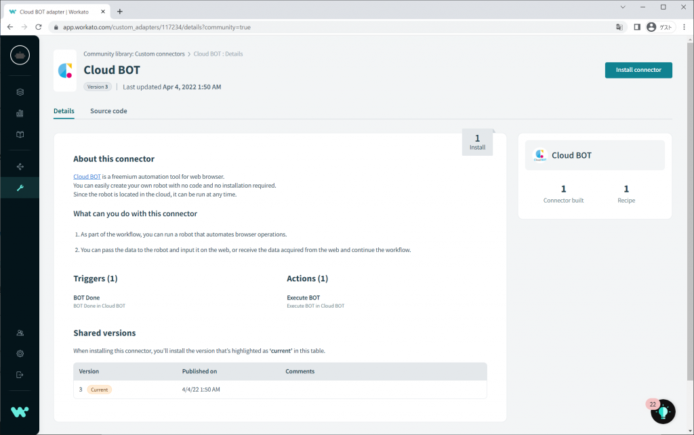Open a new browser tab
The image size is (694, 435).
click(119, 12)
